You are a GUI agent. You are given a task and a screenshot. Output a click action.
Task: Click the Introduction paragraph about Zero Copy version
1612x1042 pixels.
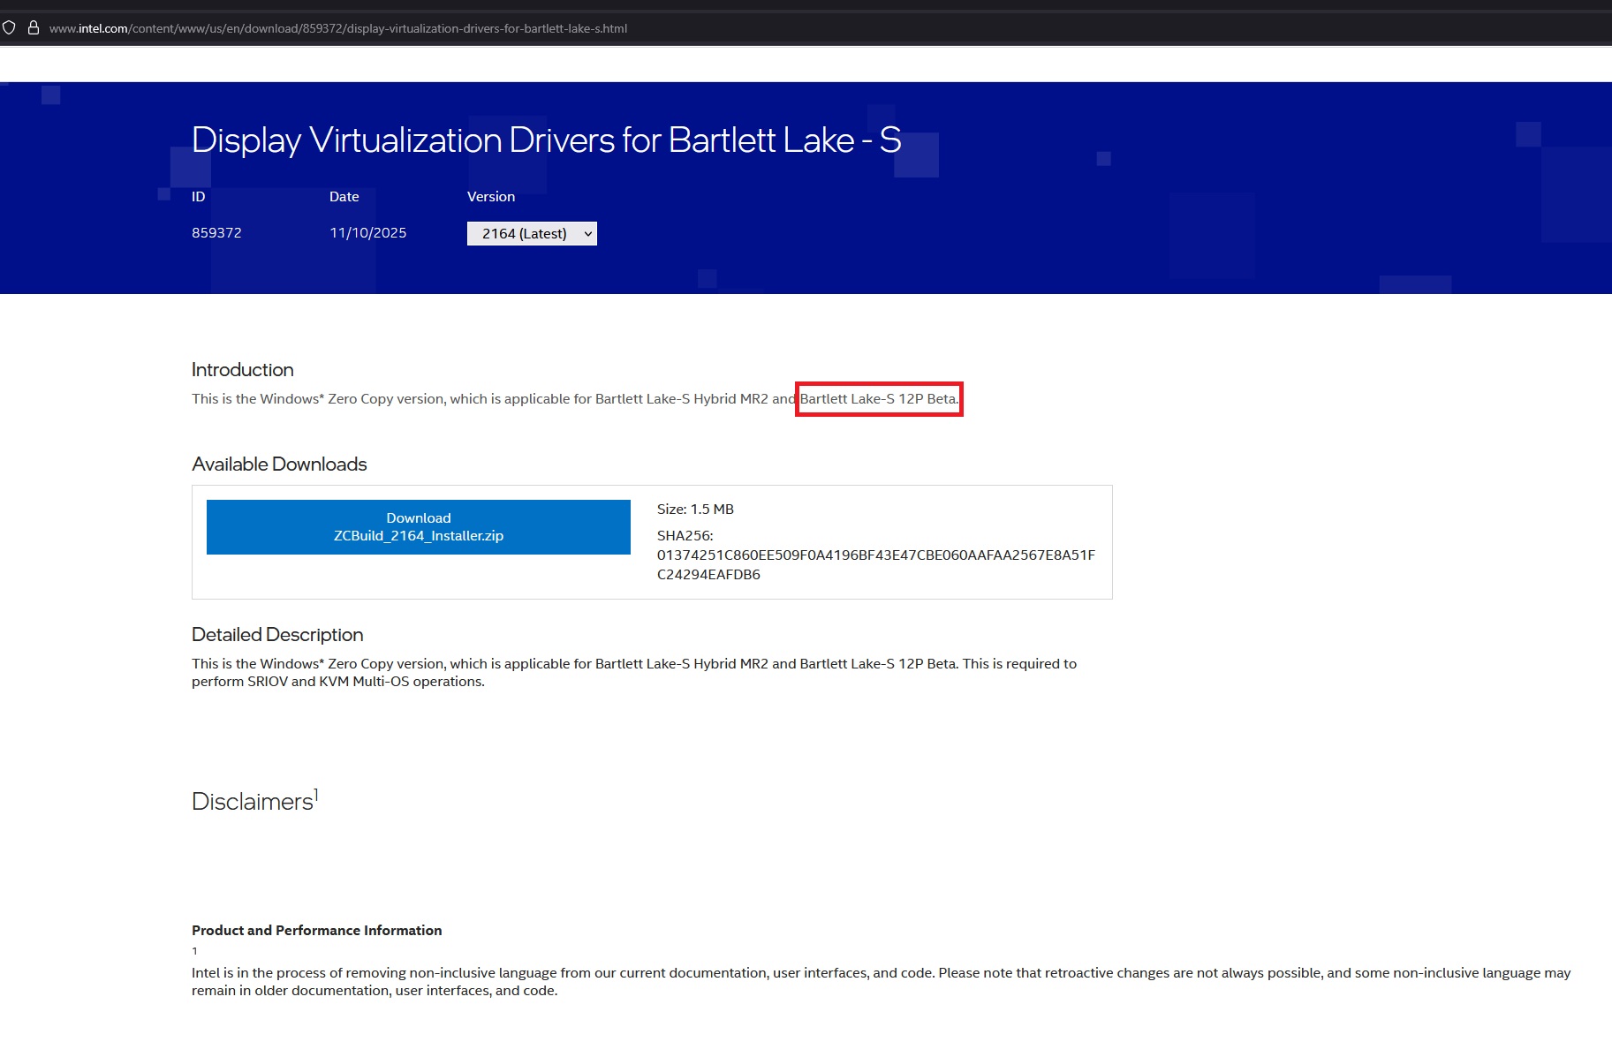click(575, 399)
